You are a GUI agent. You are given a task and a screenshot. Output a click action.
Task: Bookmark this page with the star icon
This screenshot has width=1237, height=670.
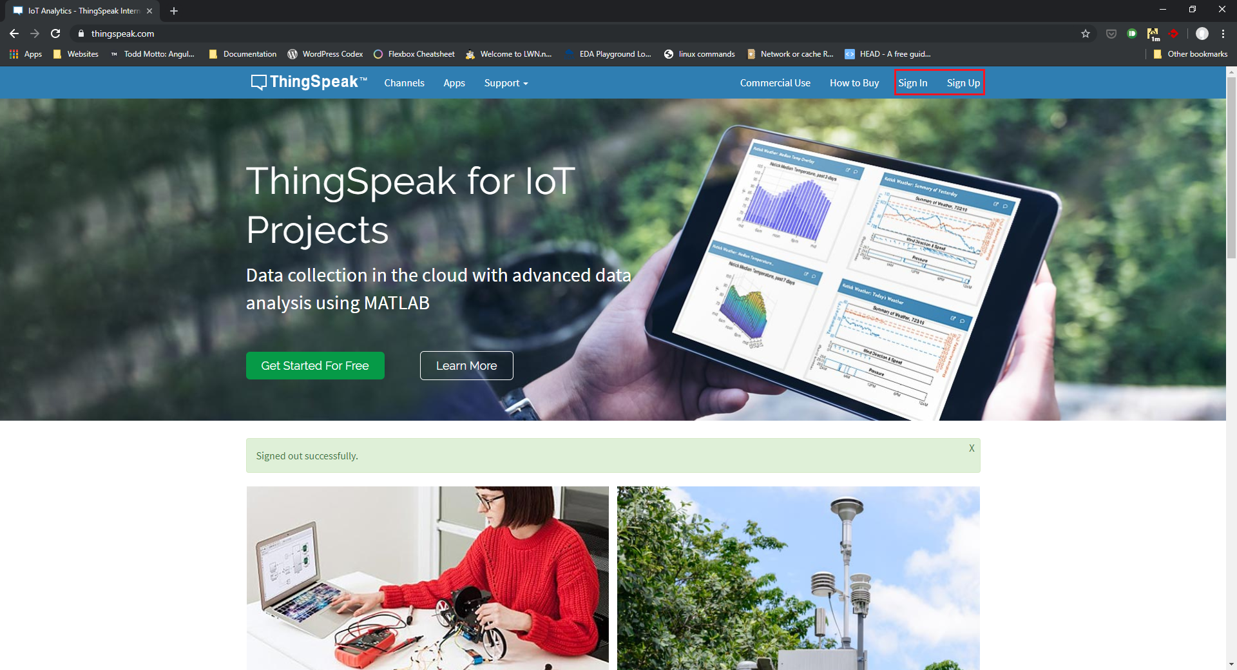pos(1086,33)
